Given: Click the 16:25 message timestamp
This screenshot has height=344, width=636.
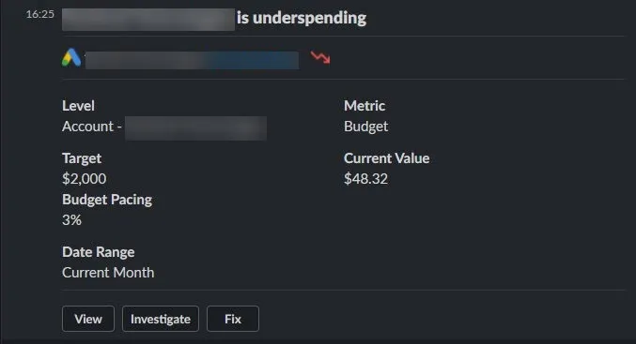Looking at the screenshot, I should tap(40, 14).
